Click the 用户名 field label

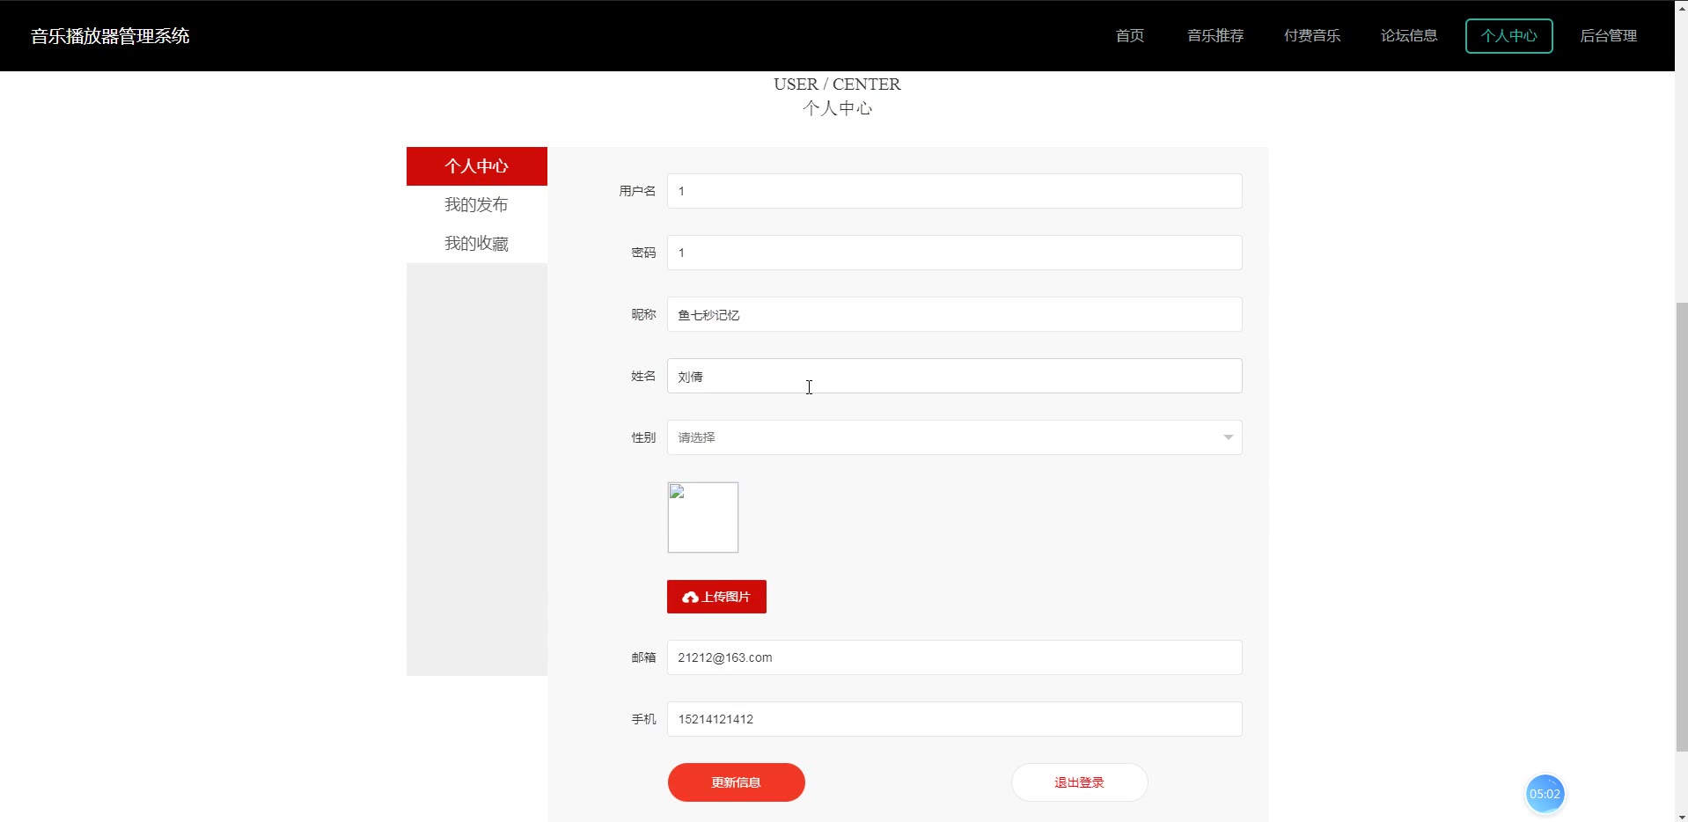pos(637,191)
